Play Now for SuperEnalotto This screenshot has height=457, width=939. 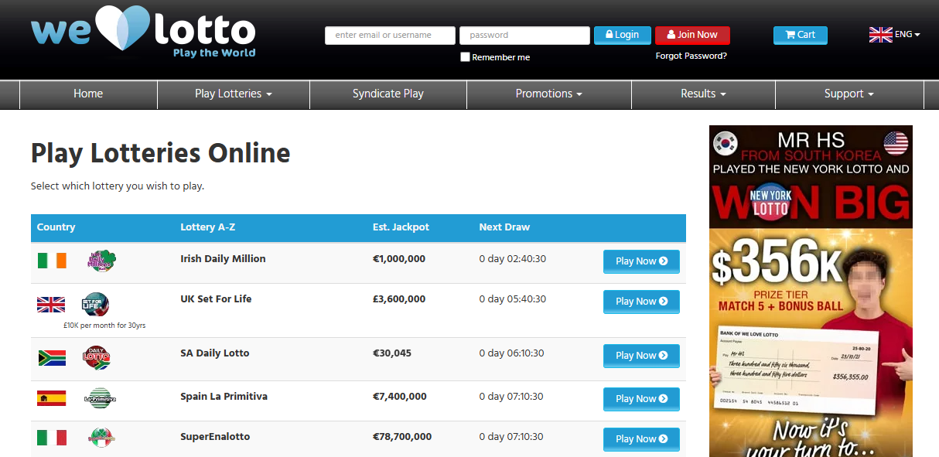pos(641,439)
